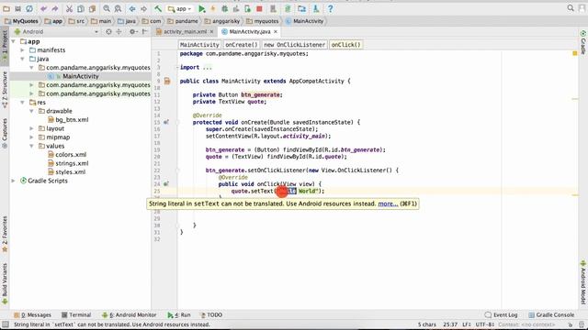Click override gutter marker beside onCreate

(166, 122)
